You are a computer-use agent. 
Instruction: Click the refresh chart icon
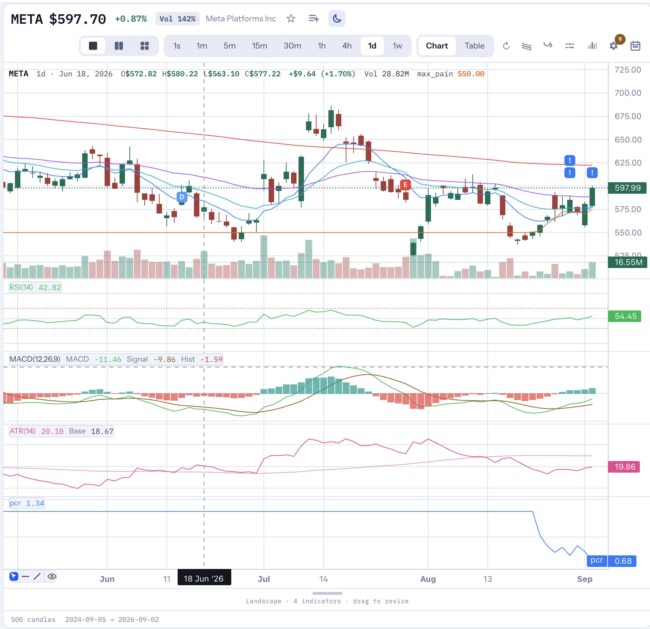(x=506, y=46)
